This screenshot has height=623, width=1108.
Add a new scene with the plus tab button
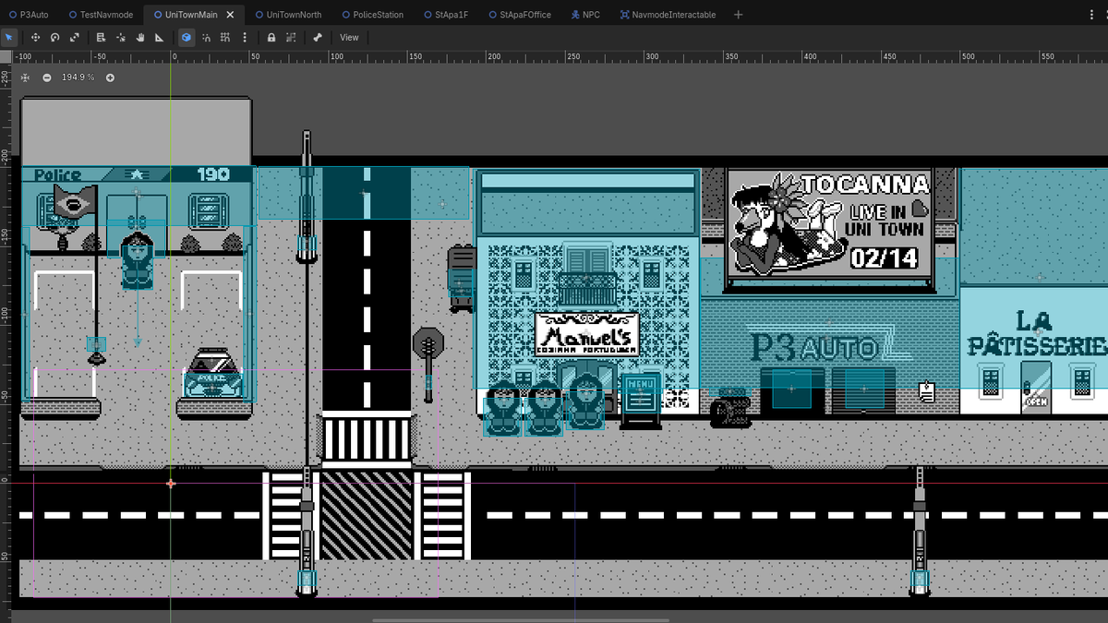click(738, 15)
